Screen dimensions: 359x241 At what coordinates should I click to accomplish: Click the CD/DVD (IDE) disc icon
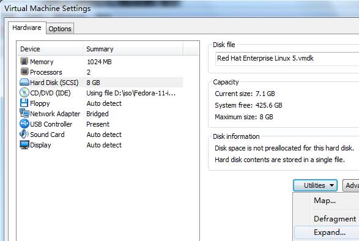24,92
